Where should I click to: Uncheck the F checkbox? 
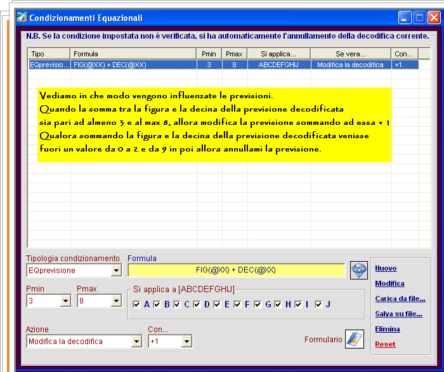[238, 304]
